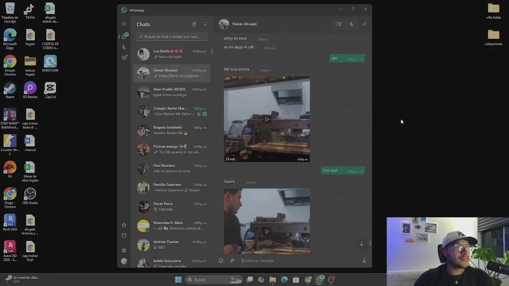Play the second video under 'Espera'
The image size is (509, 286).
(267, 231)
